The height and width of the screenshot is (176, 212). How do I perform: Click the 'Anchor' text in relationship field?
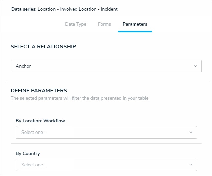[23, 66]
